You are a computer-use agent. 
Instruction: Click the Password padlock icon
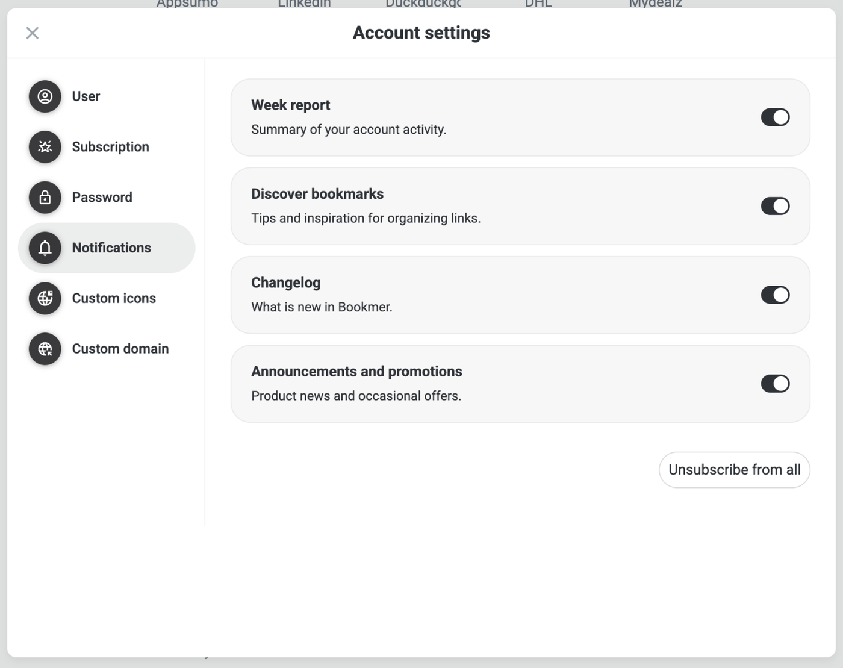45,198
